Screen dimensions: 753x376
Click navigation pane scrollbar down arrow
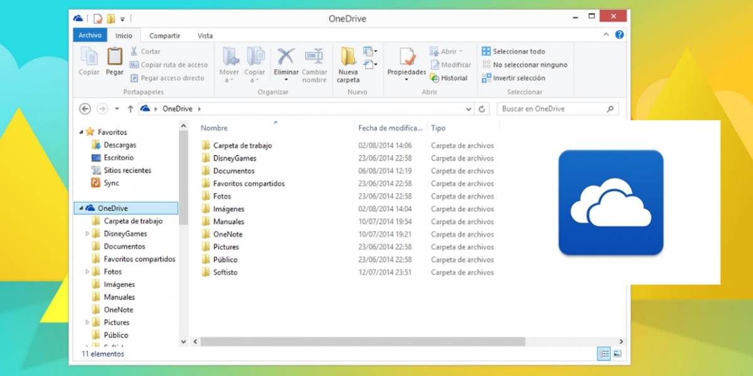[x=183, y=342]
